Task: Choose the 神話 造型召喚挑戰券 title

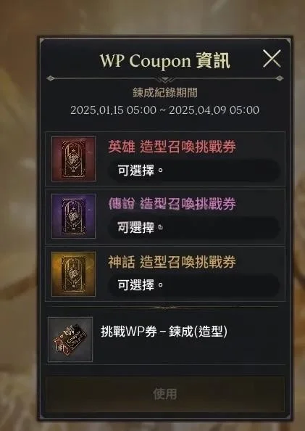Action: pos(172,262)
